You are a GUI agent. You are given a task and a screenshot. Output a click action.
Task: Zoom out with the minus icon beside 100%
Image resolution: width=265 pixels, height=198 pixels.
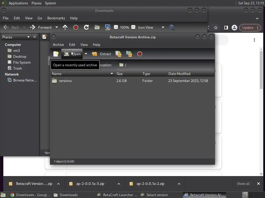(x=116, y=27)
